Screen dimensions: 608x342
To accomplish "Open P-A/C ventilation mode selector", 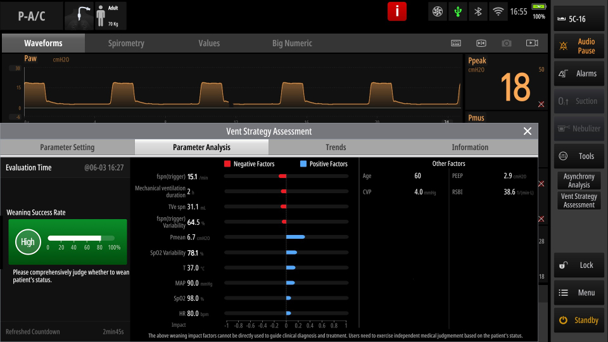I will 32,16.
